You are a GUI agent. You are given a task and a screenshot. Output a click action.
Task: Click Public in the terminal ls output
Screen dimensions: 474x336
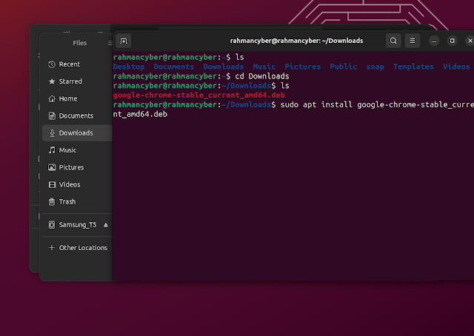click(344, 67)
